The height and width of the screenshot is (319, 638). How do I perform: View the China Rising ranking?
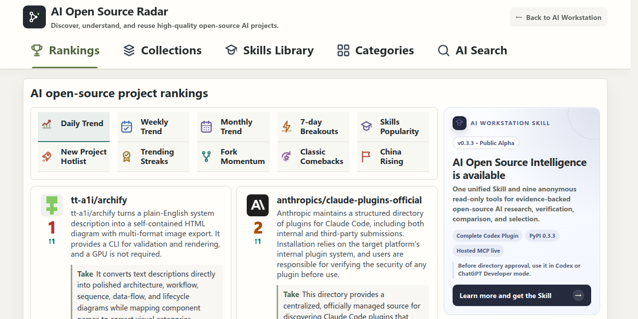[x=393, y=157]
